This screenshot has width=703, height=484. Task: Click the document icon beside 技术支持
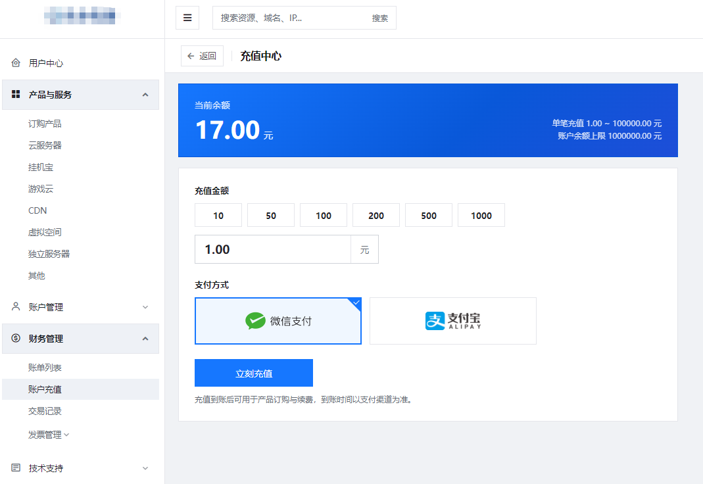coord(16,468)
